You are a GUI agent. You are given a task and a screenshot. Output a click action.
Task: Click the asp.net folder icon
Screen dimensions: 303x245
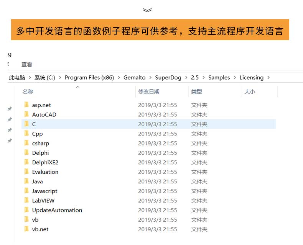(x=26, y=105)
